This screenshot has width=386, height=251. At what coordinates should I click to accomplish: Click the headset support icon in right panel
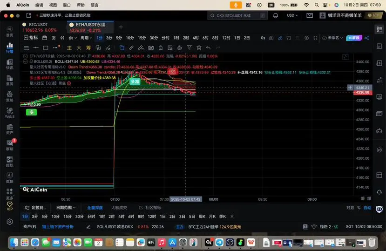379,192
